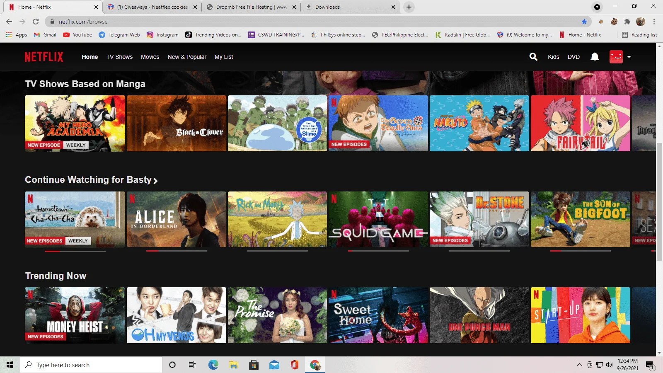Viewport: 663px width, 373px height.
Task: Open the taskbar volume icon
Action: (609, 365)
